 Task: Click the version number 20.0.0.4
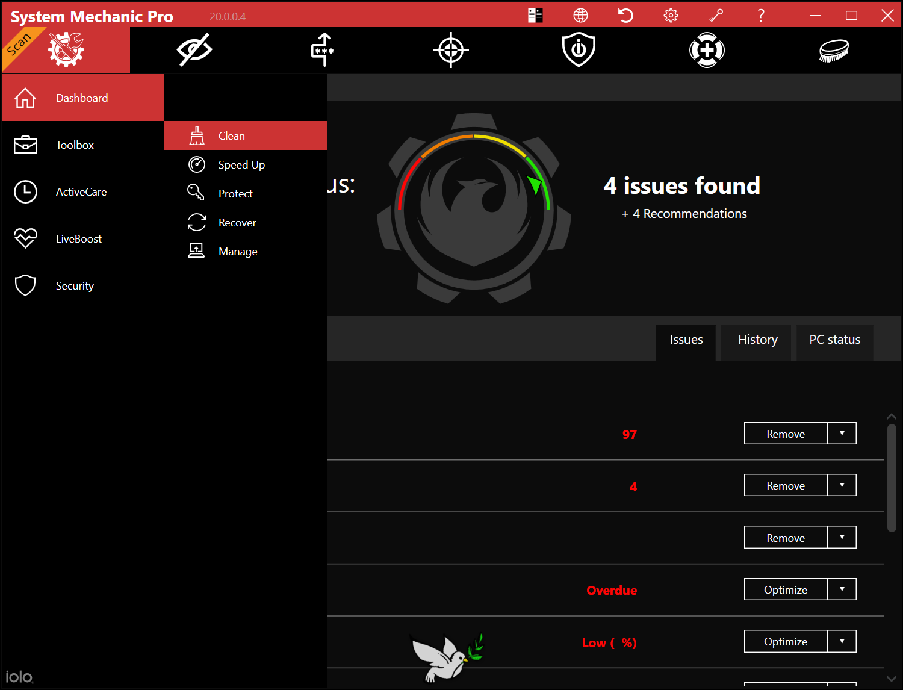coord(228,17)
